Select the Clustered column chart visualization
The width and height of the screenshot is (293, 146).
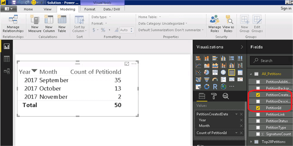tap(223, 58)
